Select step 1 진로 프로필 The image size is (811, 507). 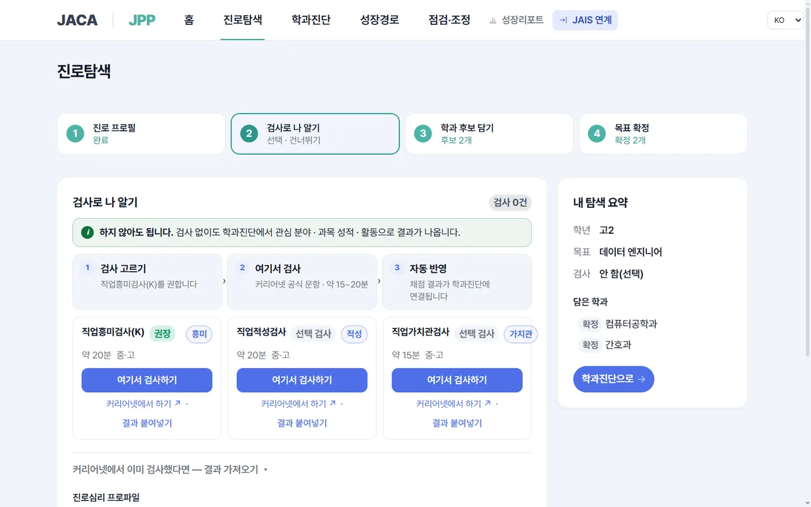141,134
